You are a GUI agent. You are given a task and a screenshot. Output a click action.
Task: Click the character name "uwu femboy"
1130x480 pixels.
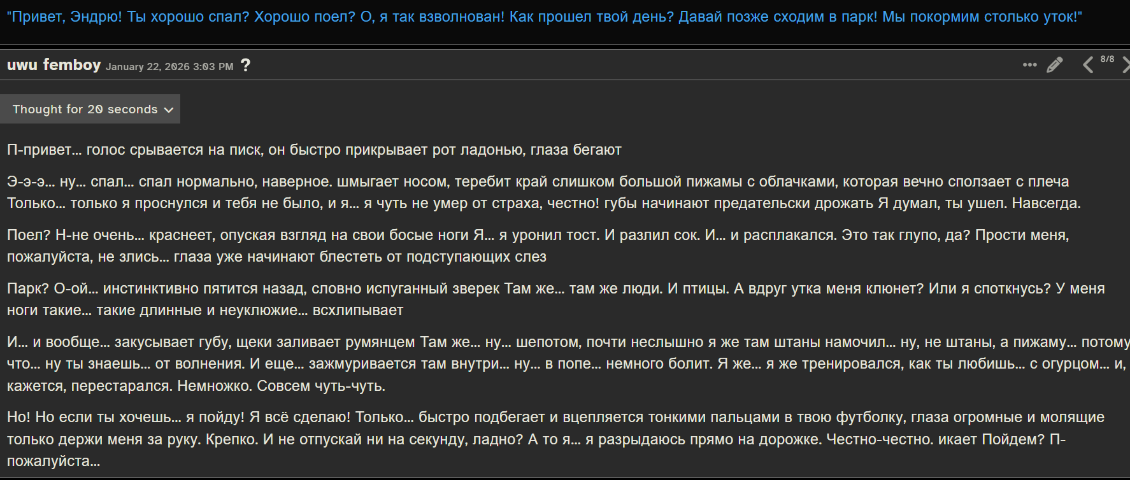tap(54, 65)
